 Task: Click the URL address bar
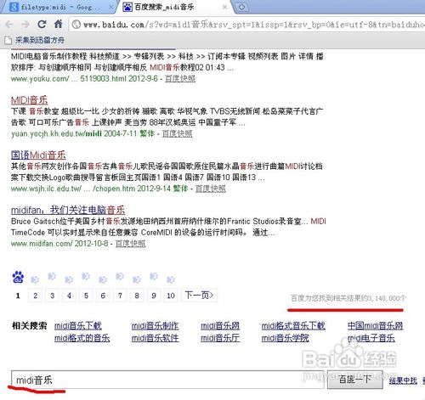[246, 25]
